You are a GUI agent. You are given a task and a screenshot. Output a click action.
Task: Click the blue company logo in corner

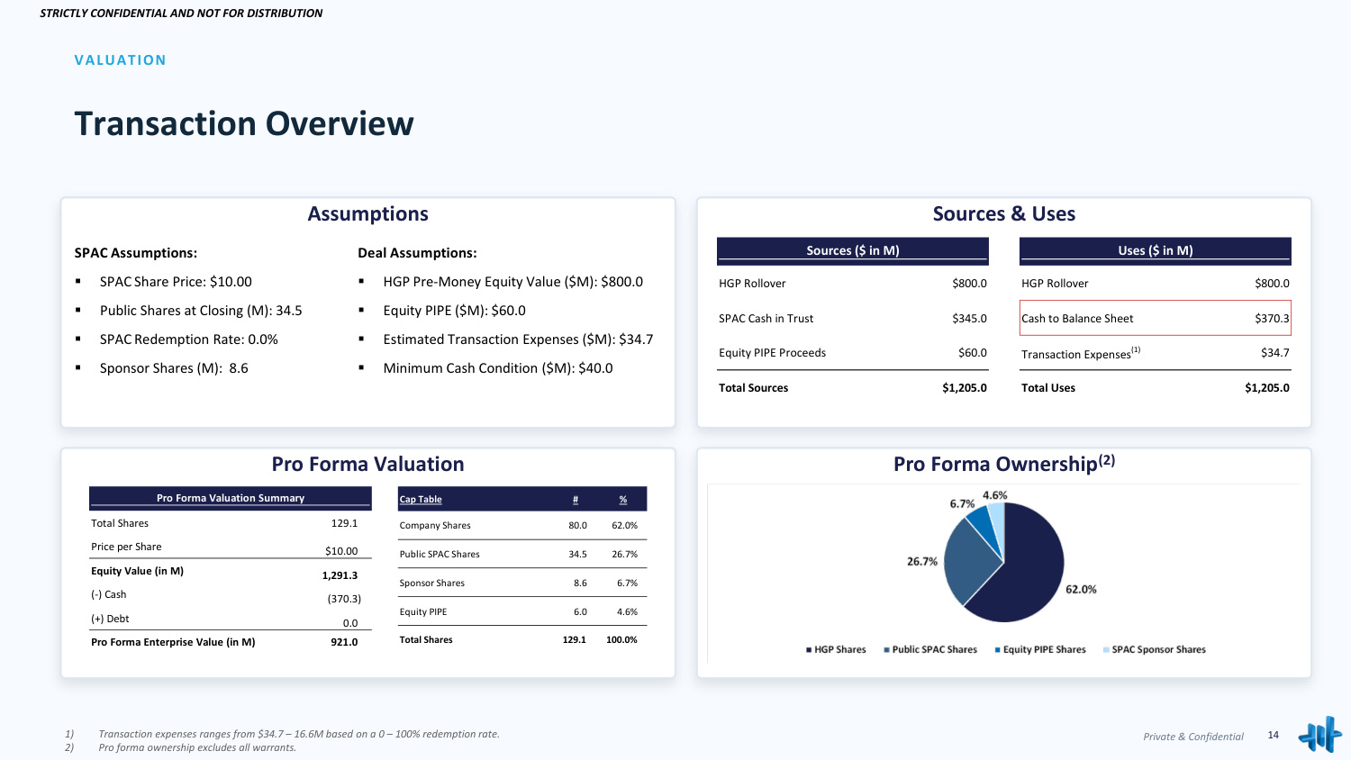(x=1319, y=736)
